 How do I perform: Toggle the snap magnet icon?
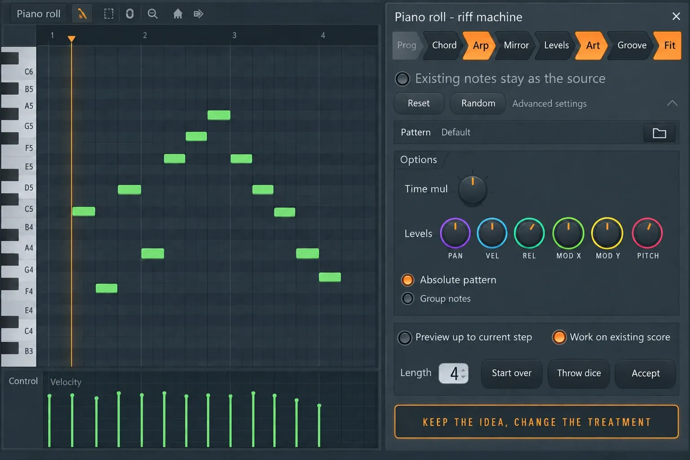tap(130, 14)
